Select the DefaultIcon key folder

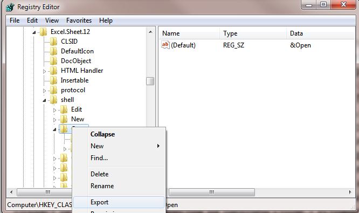tap(53, 51)
